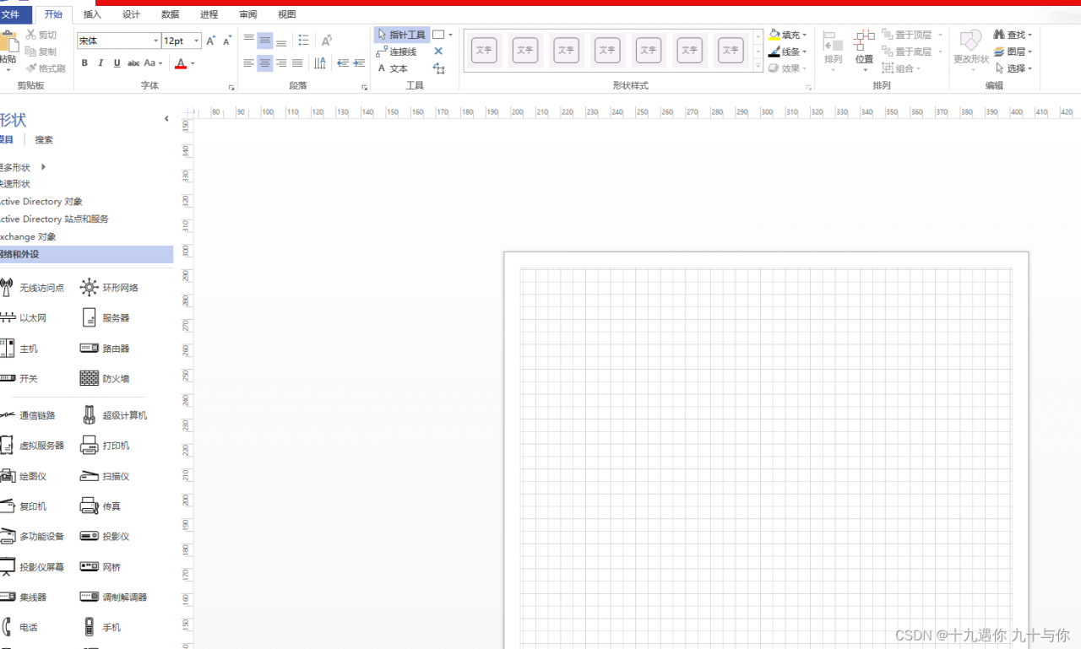Select the 投影仪屏幕 projector screen shape

(x=34, y=567)
